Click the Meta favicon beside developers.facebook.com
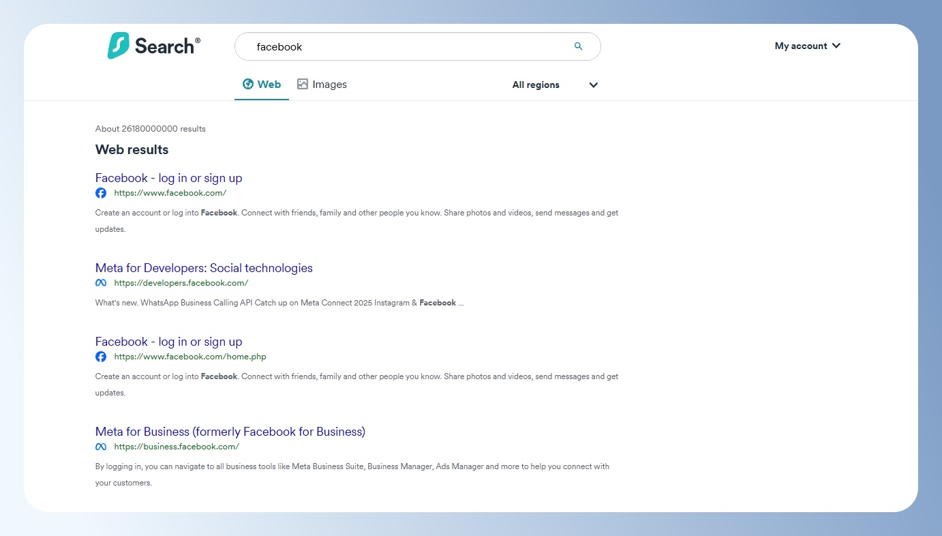The height and width of the screenshot is (536, 942). click(x=101, y=283)
